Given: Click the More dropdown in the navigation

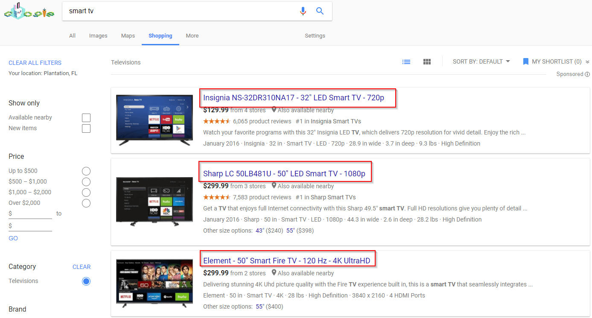Looking at the screenshot, I should (192, 36).
